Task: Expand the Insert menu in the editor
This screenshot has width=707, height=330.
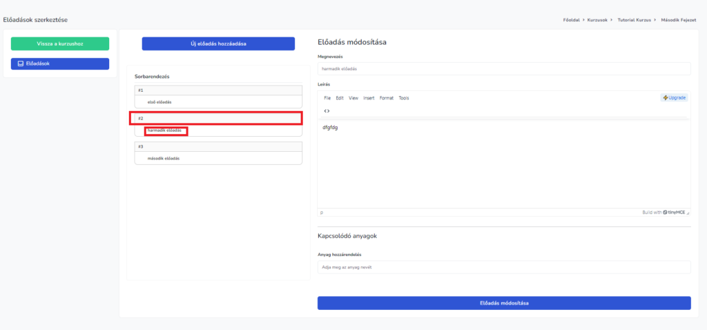Action: (x=369, y=98)
